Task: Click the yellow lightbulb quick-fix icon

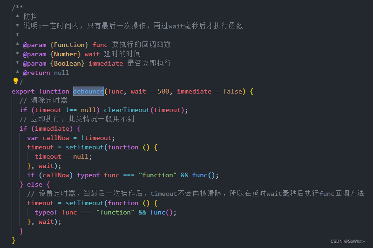Action: tap(15, 81)
